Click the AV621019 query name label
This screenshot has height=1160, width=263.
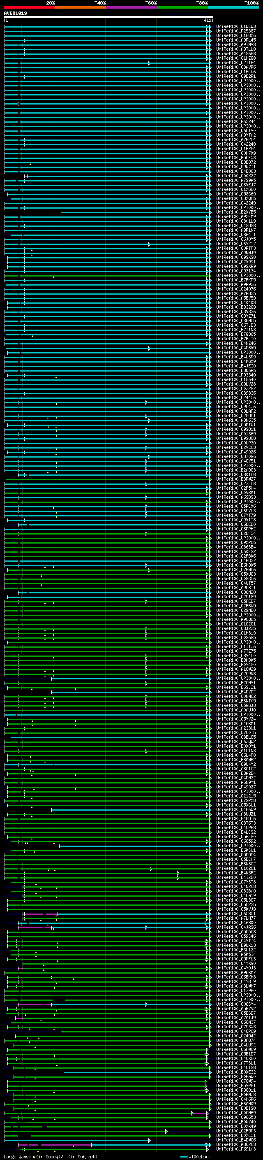coord(15,13)
